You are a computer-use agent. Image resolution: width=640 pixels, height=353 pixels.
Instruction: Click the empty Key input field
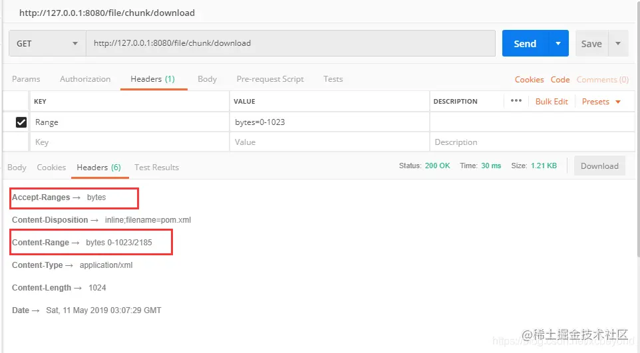coord(129,142)
